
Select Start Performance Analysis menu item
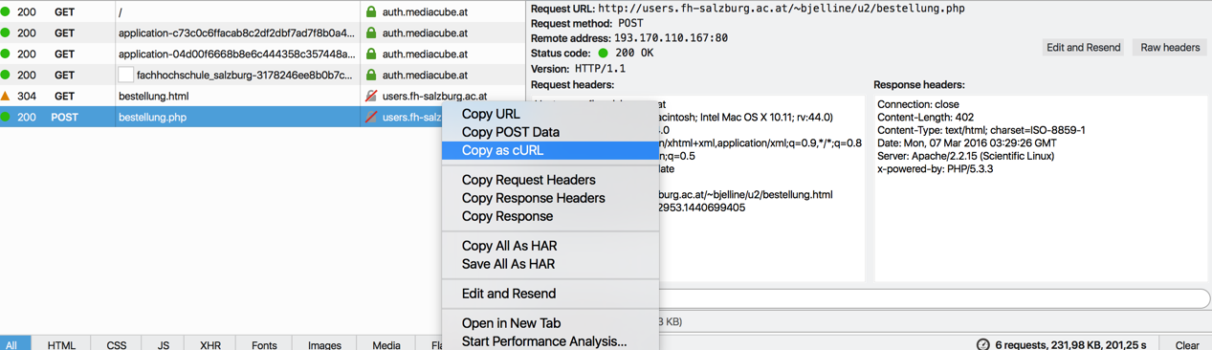pyautogui.click(x=544, y=341)
